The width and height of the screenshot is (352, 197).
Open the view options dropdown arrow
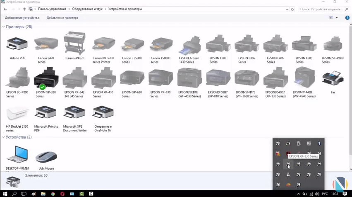pyautogui.click(x=337, y=18)
